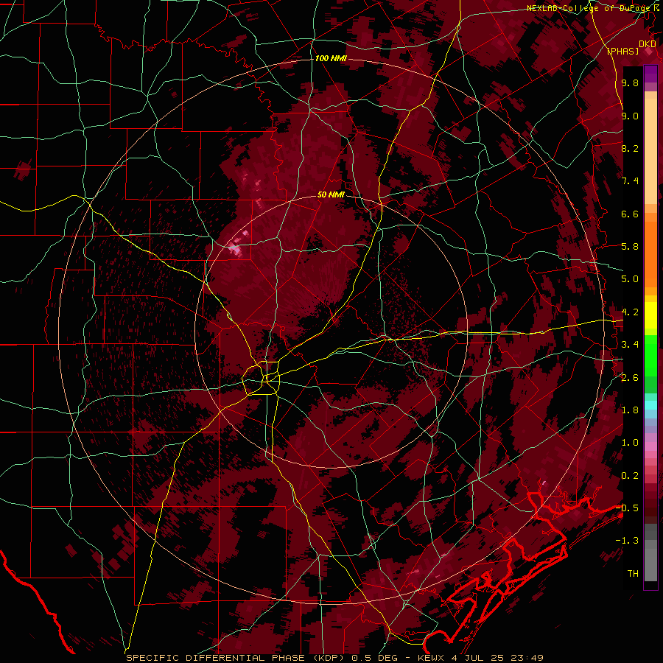Click the KEWX station identifier in caption

431,658
